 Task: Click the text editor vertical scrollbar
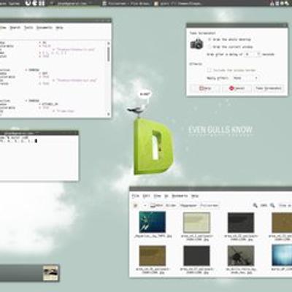click(109, 78)
